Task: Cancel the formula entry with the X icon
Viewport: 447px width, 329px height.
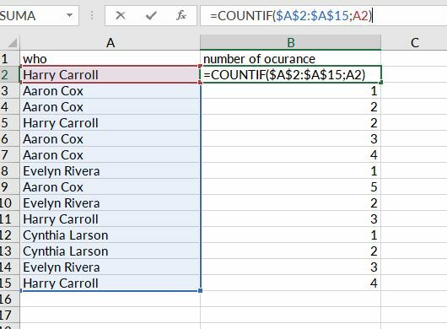Action: coord(121,15)
